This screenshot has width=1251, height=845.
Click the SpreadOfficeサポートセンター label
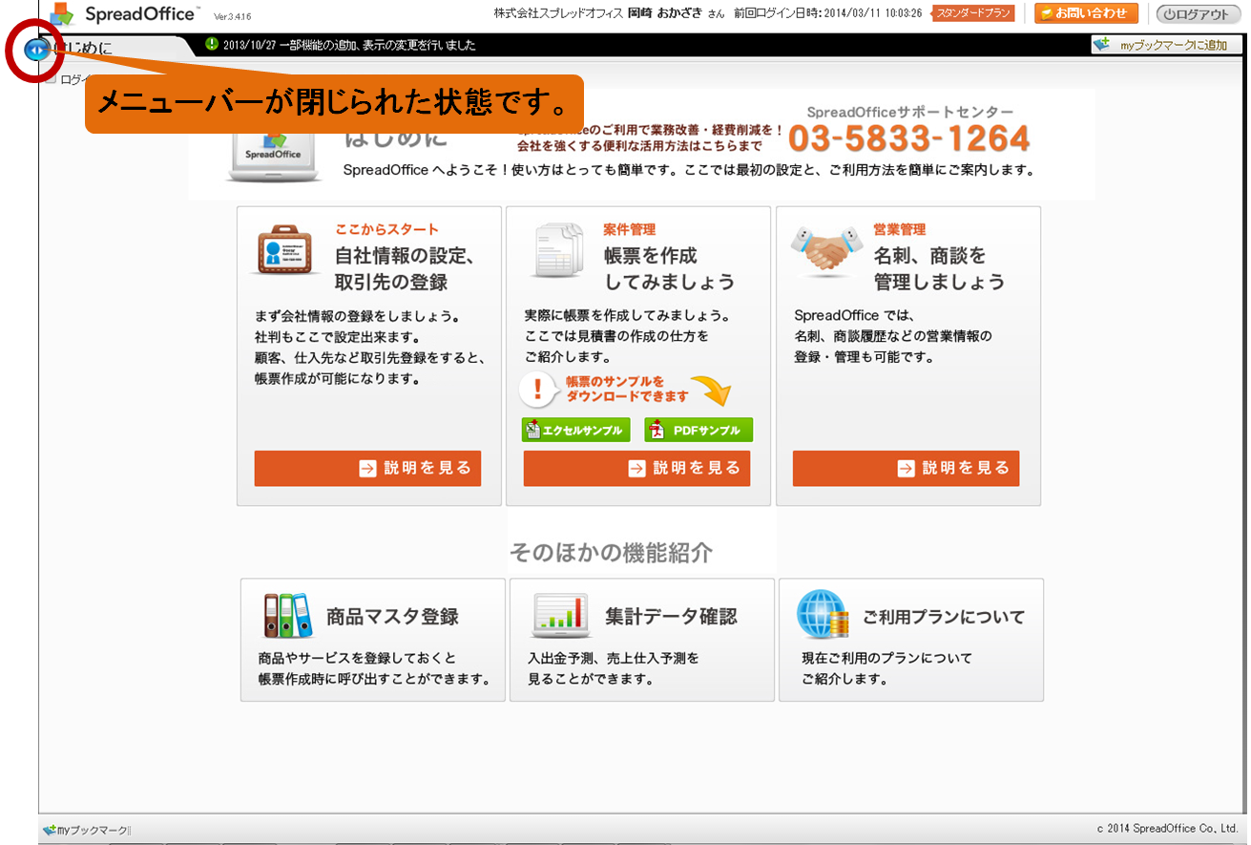click(x=909, y=112)
